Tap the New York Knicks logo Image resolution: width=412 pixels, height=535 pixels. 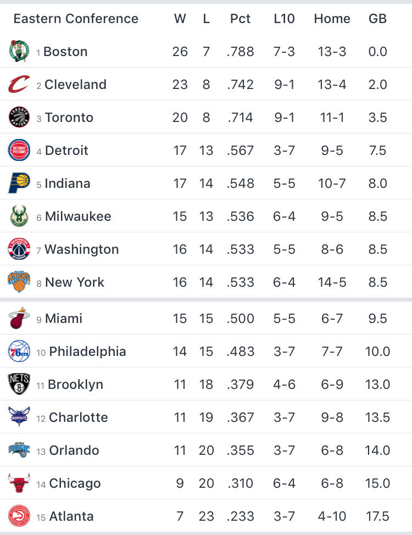pos(19,282)
